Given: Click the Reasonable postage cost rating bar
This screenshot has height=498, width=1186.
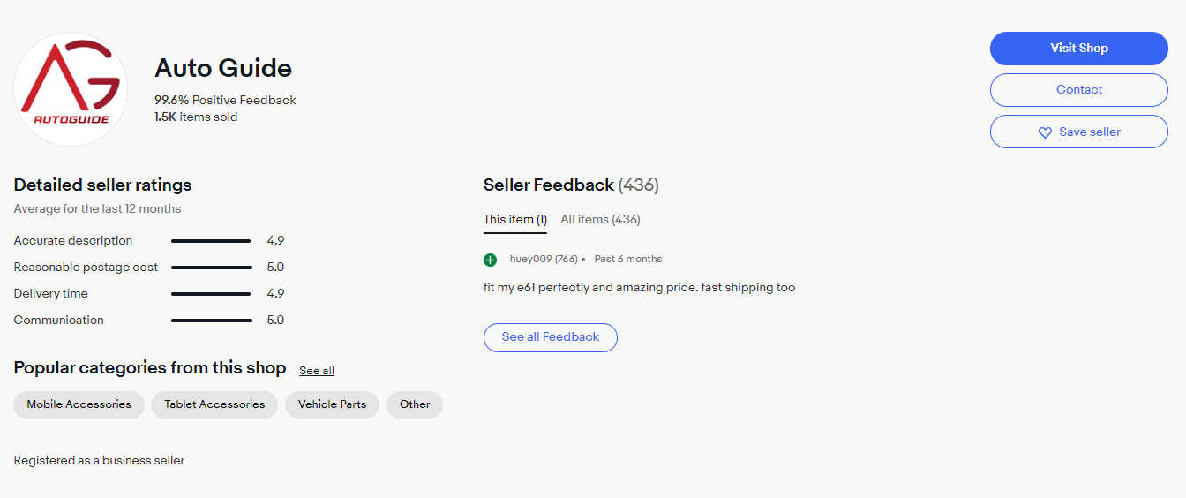Looking at the screenshot, I should click(211, 268).
